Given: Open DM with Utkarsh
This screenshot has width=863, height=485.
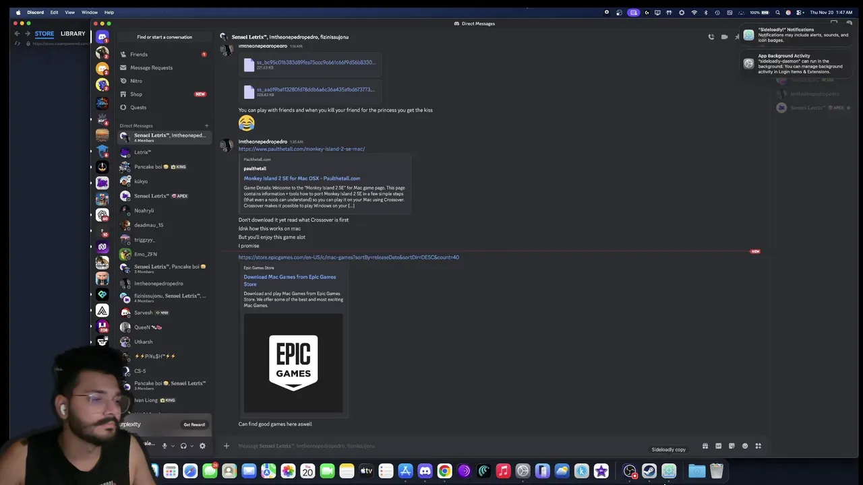Looking at the screenshot, I should point(164,342).
